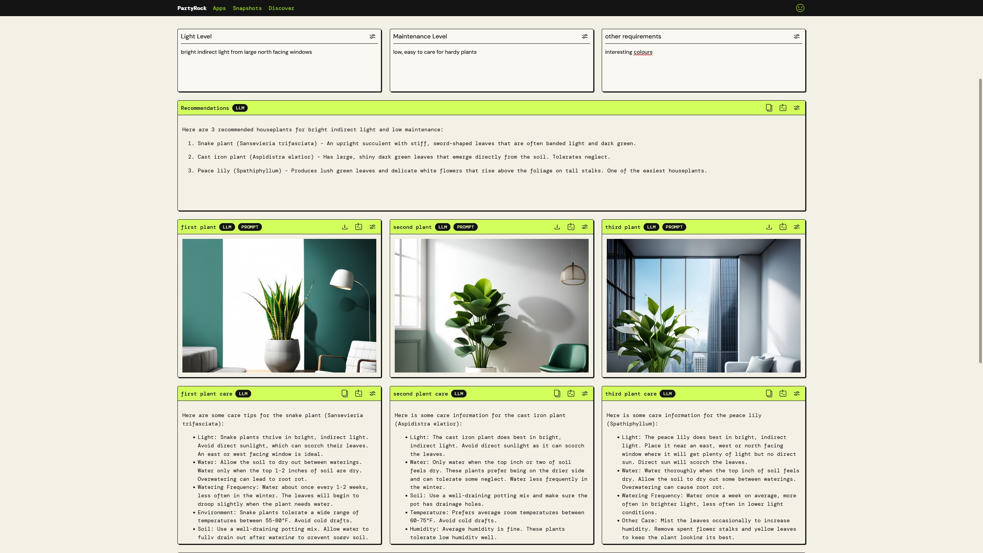Screen dimensions: 983x553
Task: Regenerate the second plant image
Action: 571,227
